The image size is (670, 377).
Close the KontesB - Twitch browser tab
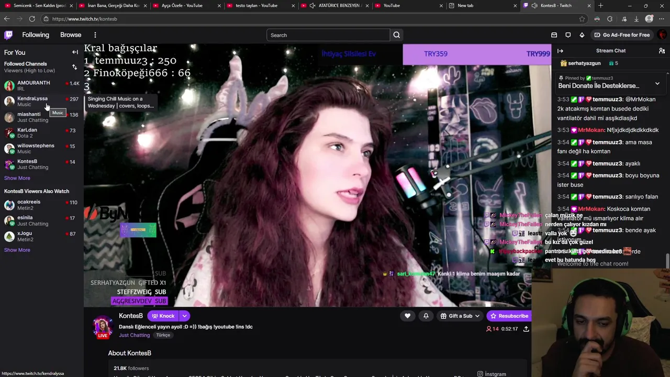tap(589, 6)
